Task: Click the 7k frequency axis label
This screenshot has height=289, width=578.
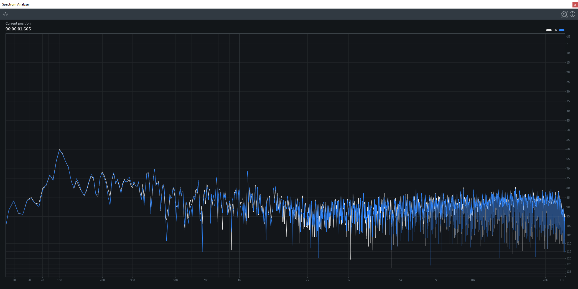Action: [436, 280]
